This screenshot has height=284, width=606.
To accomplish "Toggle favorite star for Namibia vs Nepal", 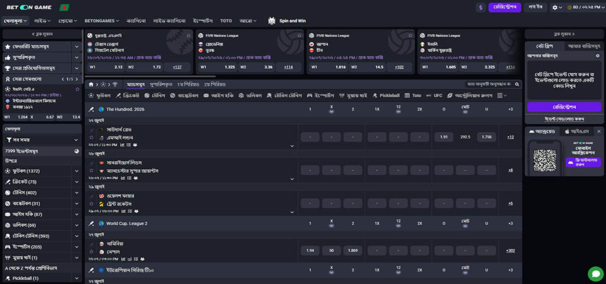I will pyautogui.click(x=91, y=252).
